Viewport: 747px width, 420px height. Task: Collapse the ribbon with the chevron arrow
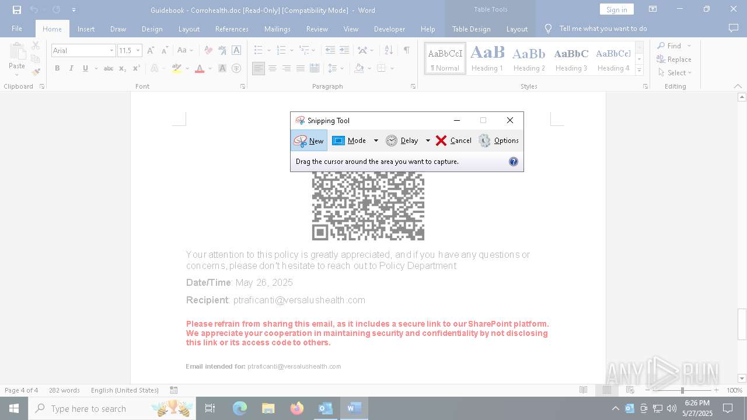coord(738,86)
